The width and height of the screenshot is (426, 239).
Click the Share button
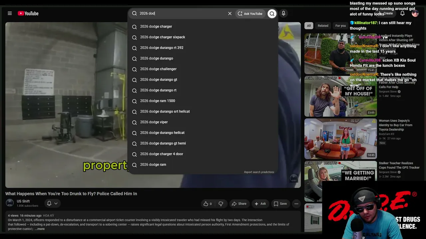239,204
